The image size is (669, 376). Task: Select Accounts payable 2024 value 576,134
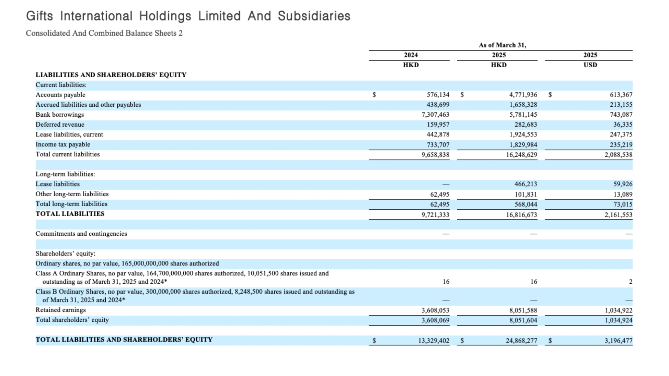pyautogui.click(x=438, y=95)
